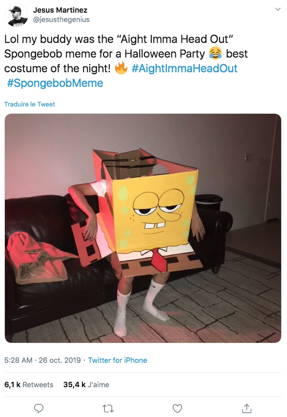287x417 pixels.
Task: Click the @jesusthegenius handle
Action: [x=61, y=20]
